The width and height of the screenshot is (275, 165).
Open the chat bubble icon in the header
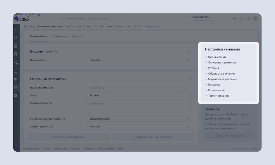click(241, 19)
